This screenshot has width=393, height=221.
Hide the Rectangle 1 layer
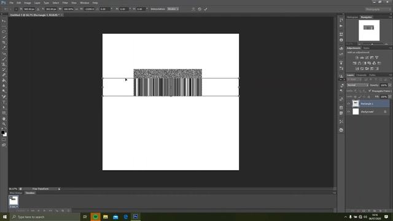point(348,104)
